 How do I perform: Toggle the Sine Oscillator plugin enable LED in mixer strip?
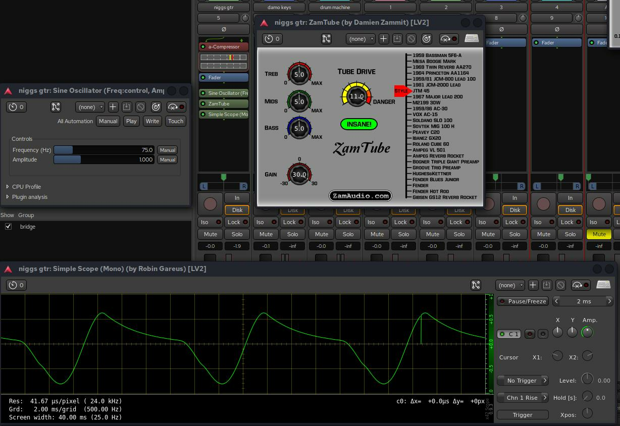203,93
